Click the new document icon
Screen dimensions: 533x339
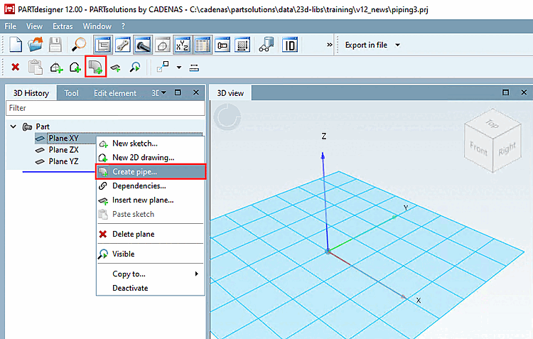(x=16, y=45)
